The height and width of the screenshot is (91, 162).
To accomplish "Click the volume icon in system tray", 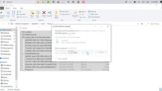I will click(x=139, y=2).
